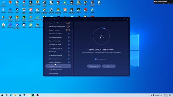Screen dimensions: 173x97
Task: Open the notification bell in SystemCare title bar
Action: (111, 19)
